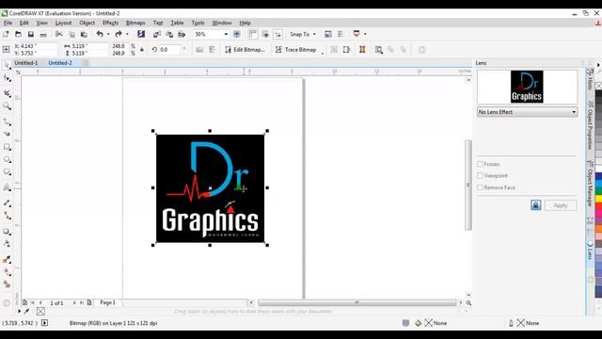Toggle the show rulers button
602x339 pixels.
(x=253, y=34)
